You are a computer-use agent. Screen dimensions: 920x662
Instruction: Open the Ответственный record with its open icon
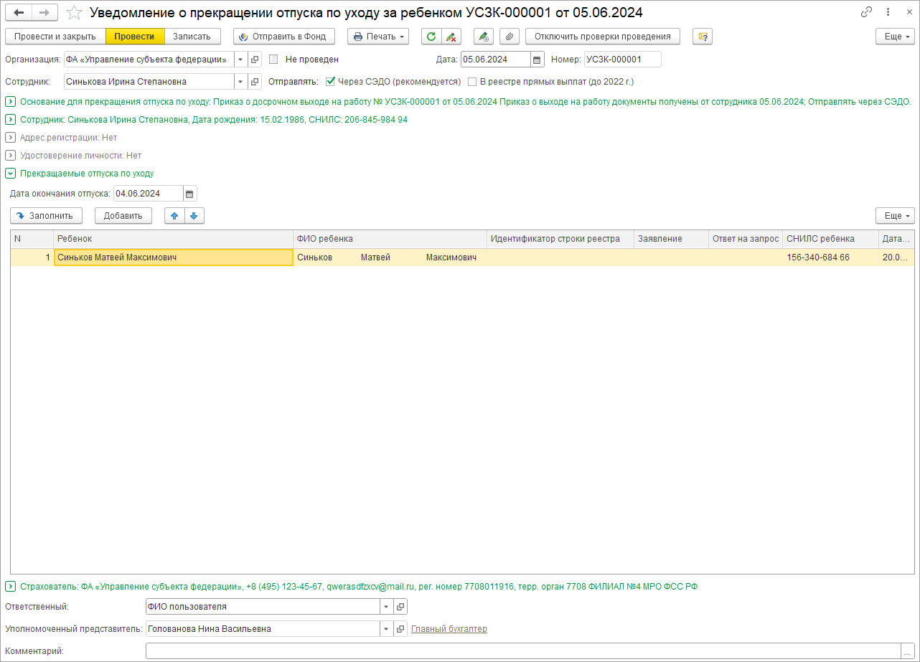pyautogui.click(x=400, y=607)
